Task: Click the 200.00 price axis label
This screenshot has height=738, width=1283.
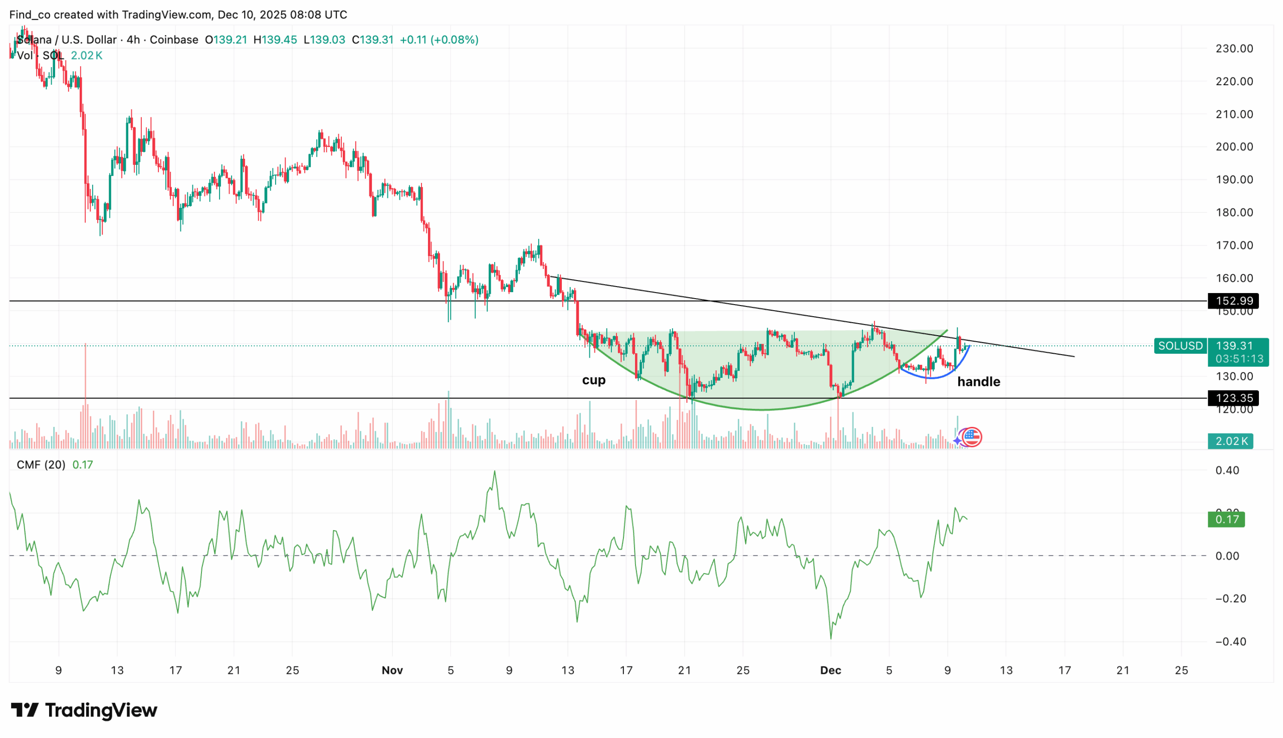Action: click(1234, 147)
